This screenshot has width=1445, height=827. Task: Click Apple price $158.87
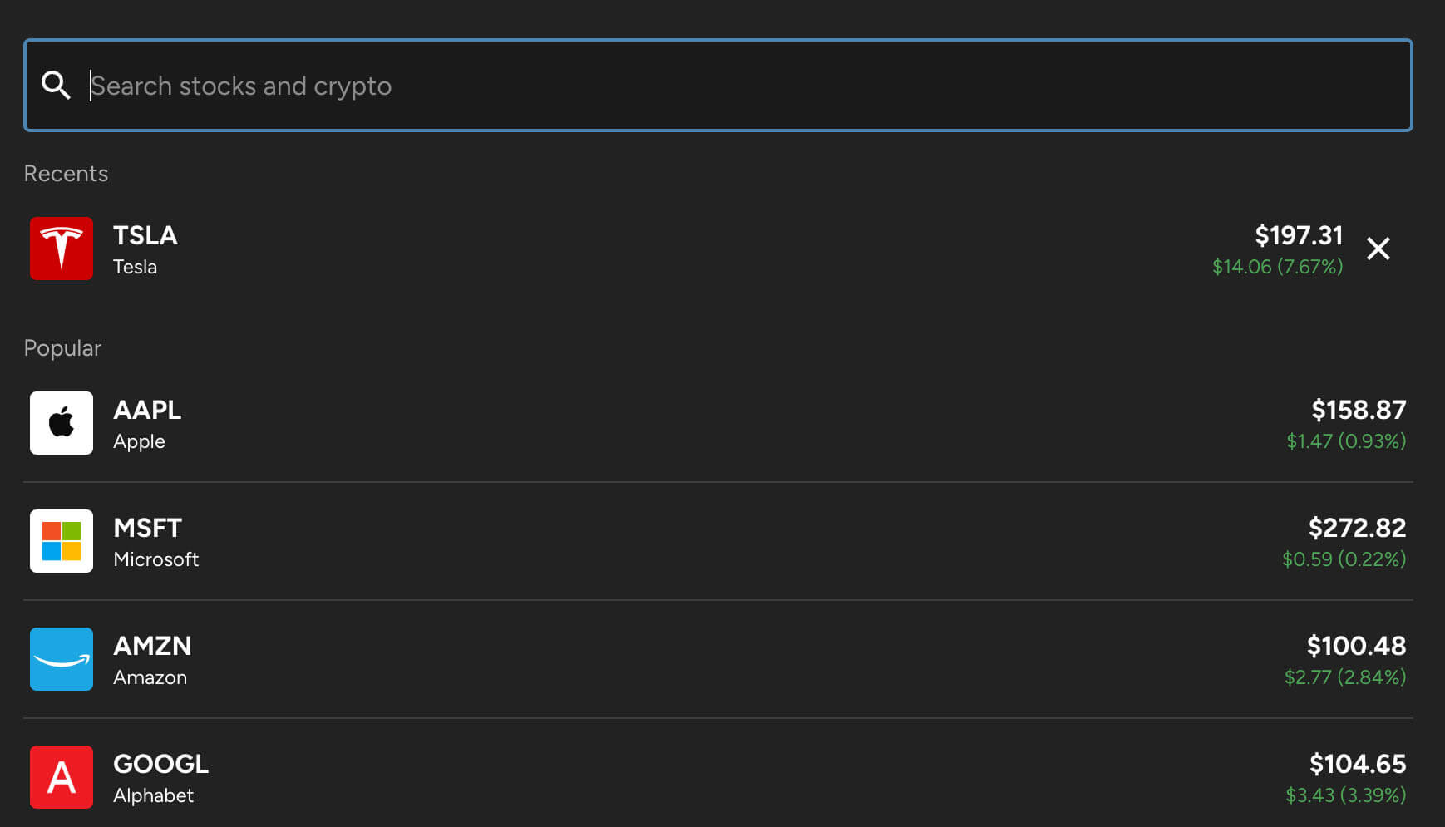click(1359, 410)
